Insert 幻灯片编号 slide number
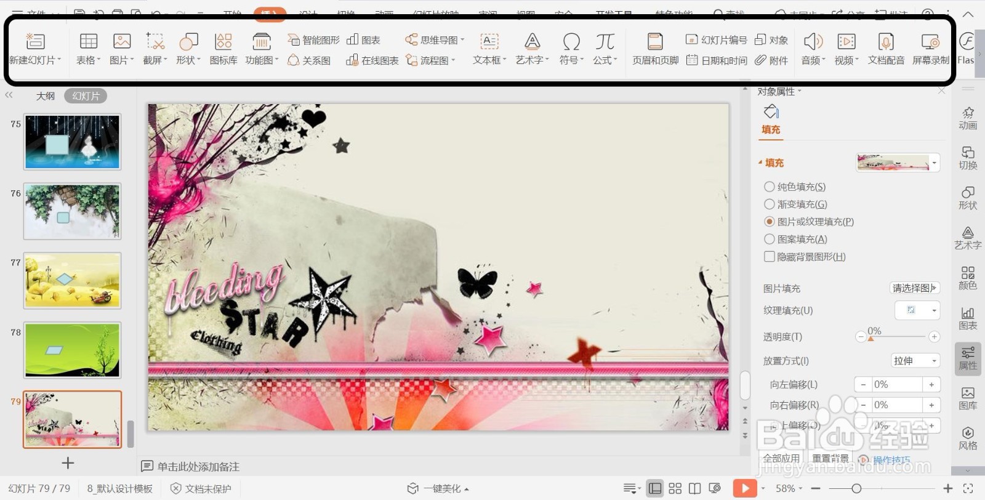 click(x=717, y=40)
